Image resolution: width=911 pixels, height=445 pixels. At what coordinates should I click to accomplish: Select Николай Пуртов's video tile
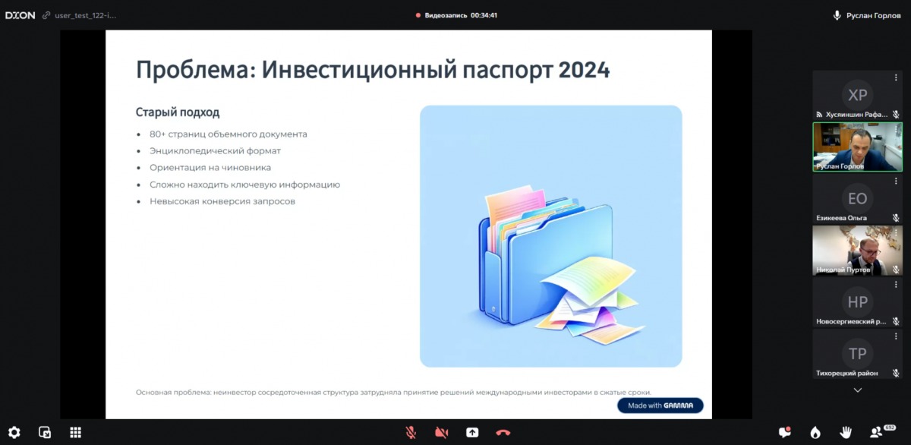point(857,251)
